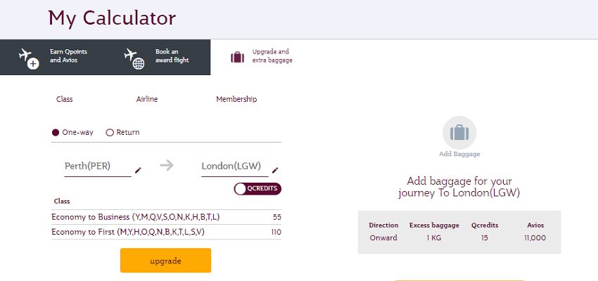This screenshot has width=598, height=281.
Task: Edit destination with pencil icon beside London(LGW)
Action: click(x=275, y=170)
